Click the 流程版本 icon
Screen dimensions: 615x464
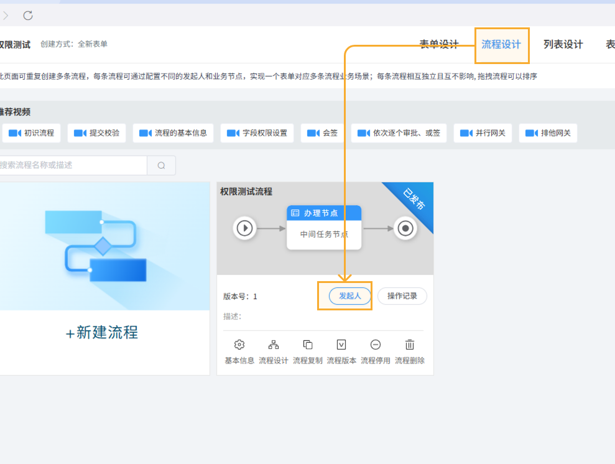pos(341,345)
